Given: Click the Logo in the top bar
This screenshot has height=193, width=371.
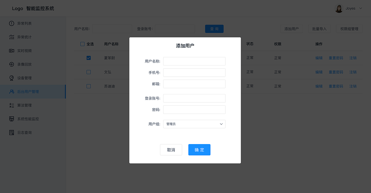Looking at the screenshot, I should pos(17,8).
